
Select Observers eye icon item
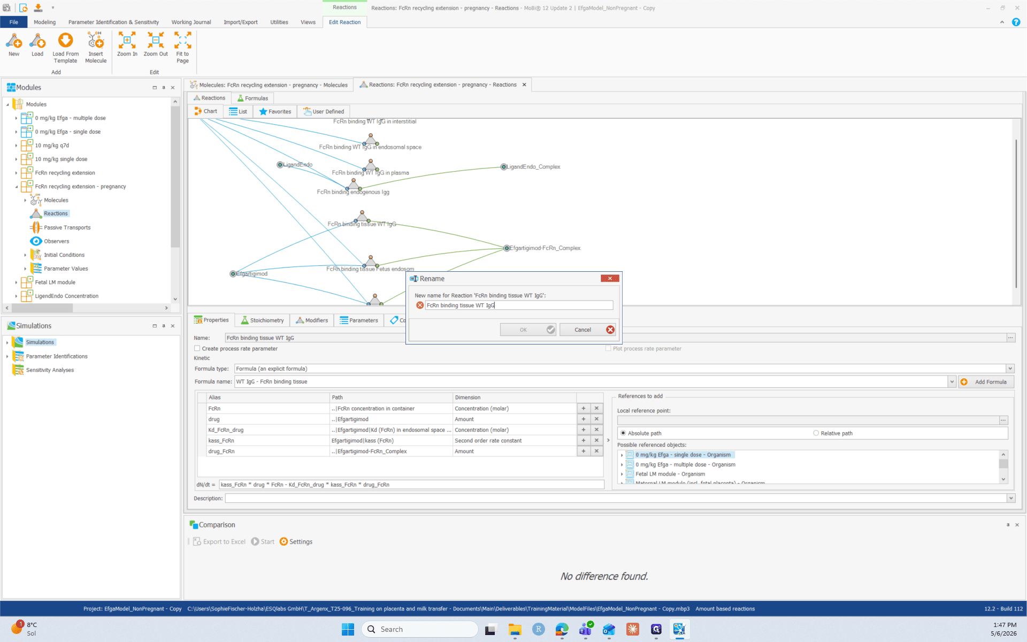click(36, 241)
